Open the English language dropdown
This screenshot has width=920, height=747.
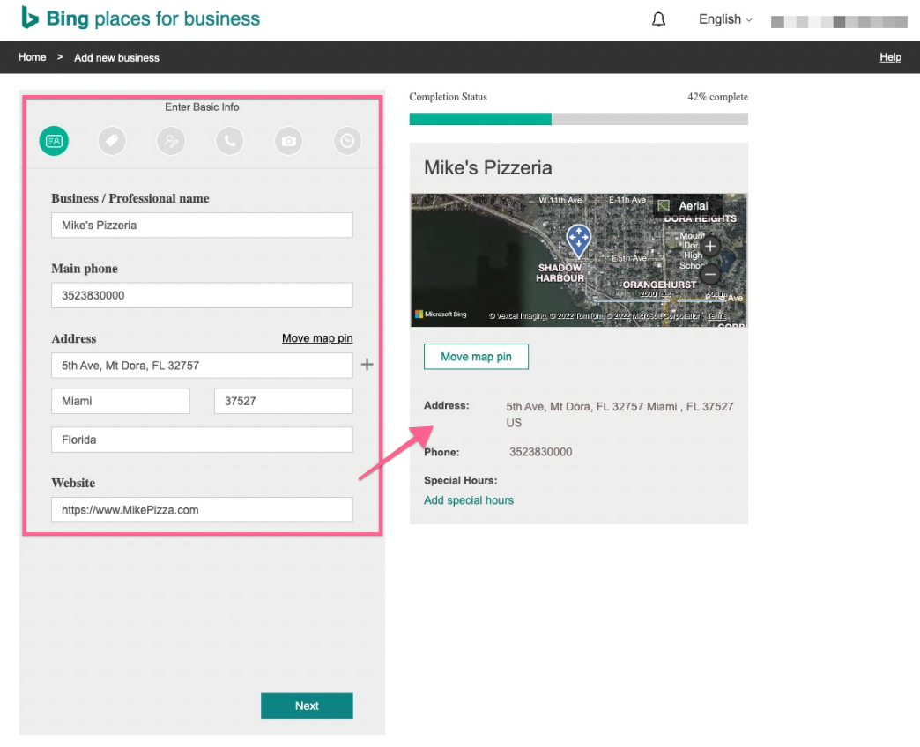725,19
